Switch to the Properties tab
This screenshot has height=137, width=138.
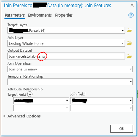(64, 15)
